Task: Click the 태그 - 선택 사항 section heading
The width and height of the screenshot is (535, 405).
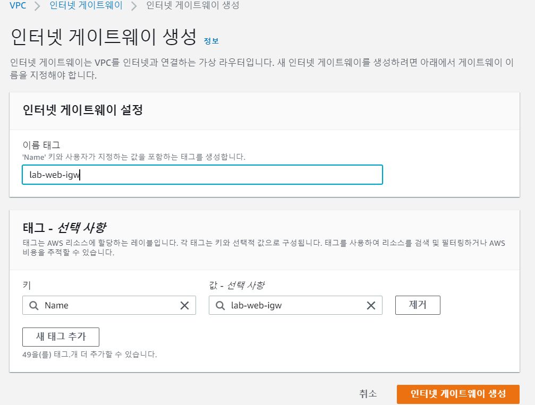Action: pos(64,228)
